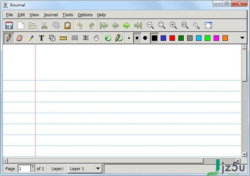Go to next page arrow

tap(127, 25)
